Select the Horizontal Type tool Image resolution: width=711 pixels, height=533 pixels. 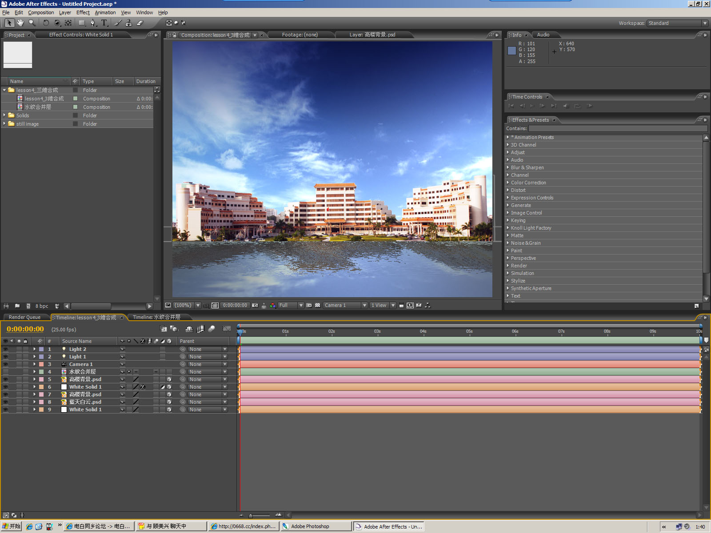click(x=104, y=23)
